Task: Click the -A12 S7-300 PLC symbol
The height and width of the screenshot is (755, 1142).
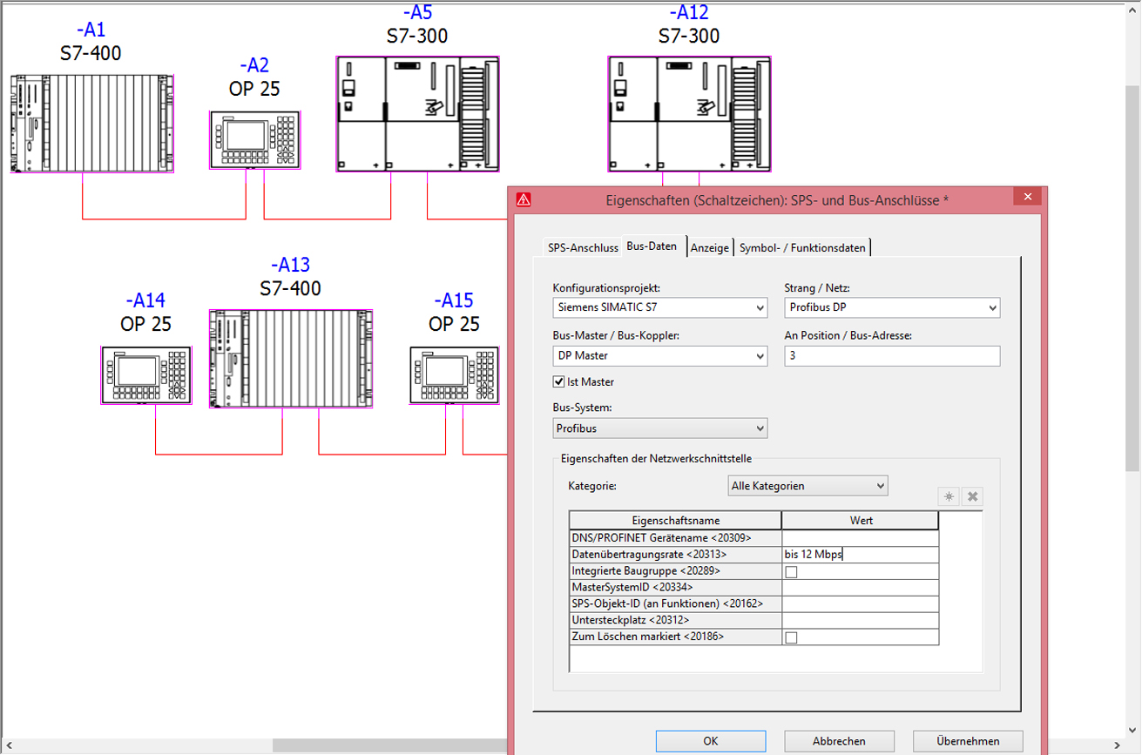Action: click(x=689, y=114)
